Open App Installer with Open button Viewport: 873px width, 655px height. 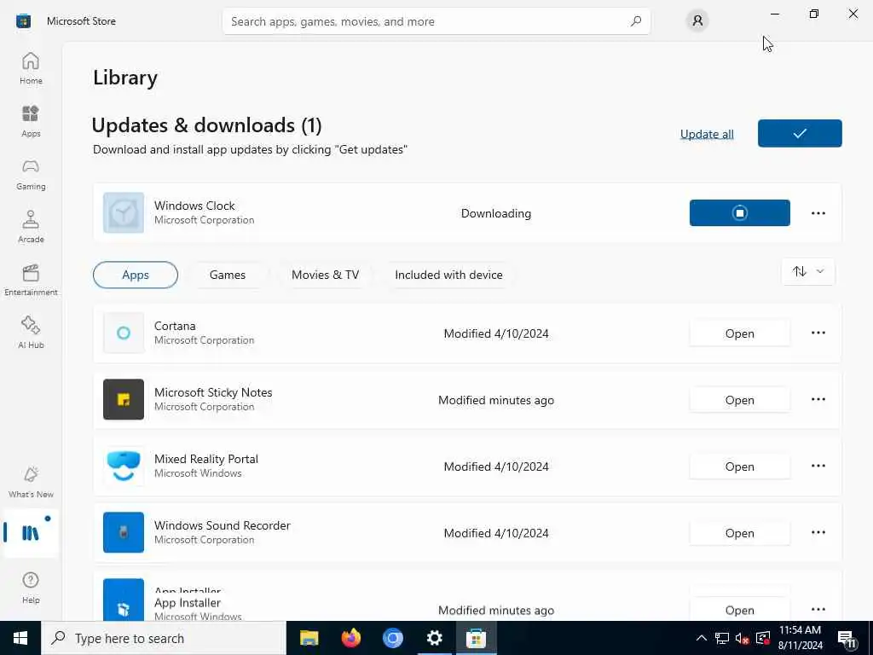click(739, 609)
